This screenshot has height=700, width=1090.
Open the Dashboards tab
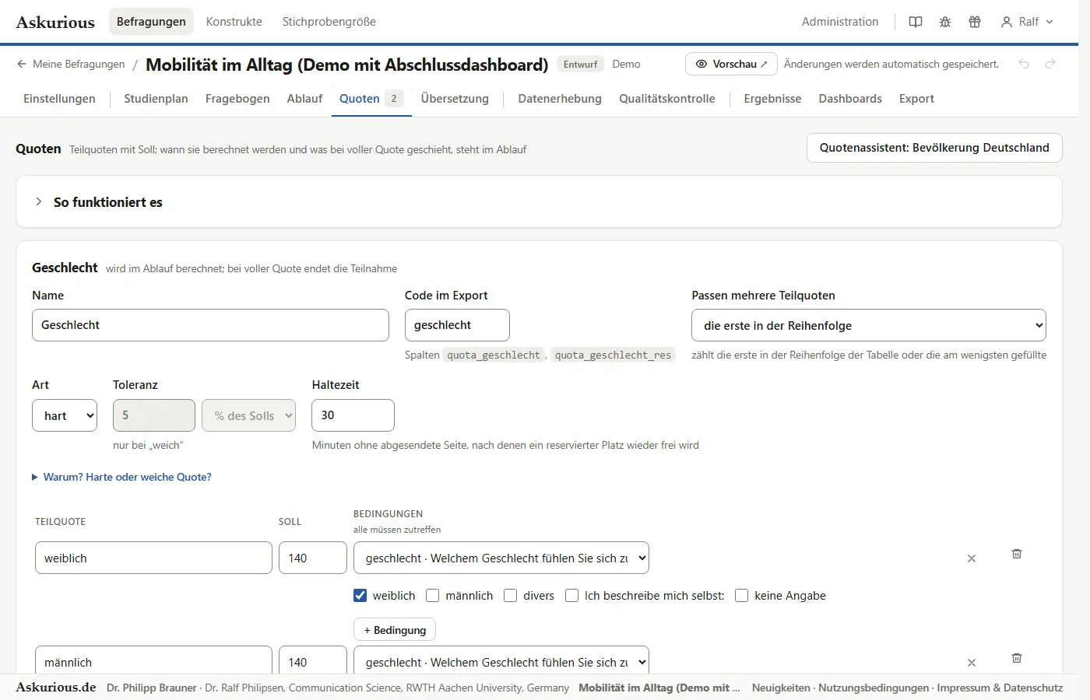click(x=850, y=99)
